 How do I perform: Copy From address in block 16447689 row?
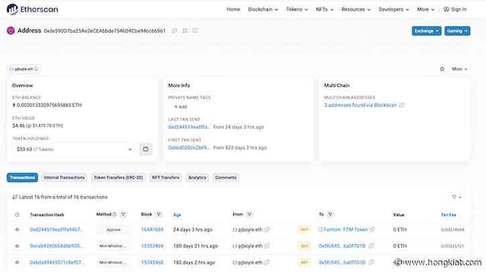click(x=267, y=230)
